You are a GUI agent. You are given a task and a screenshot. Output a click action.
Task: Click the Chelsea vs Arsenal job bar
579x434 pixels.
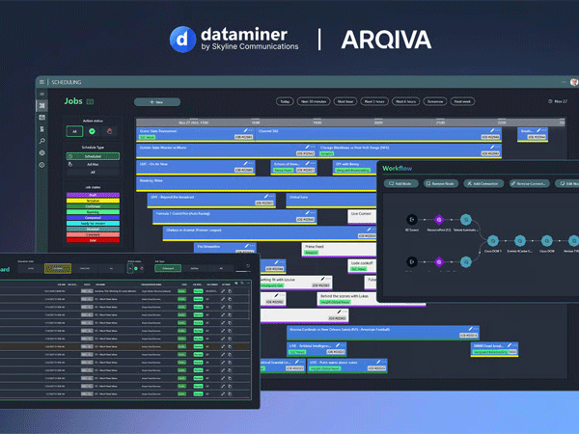269,233
